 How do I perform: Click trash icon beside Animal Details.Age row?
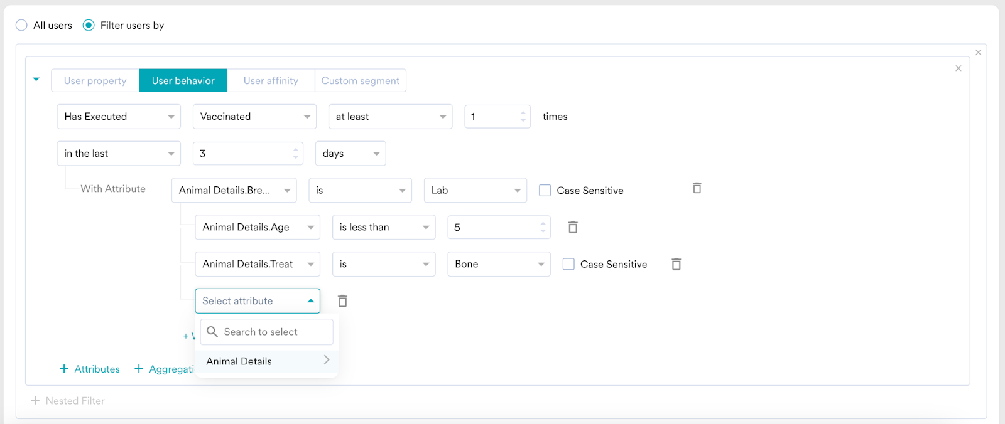(x=572, y=227)
